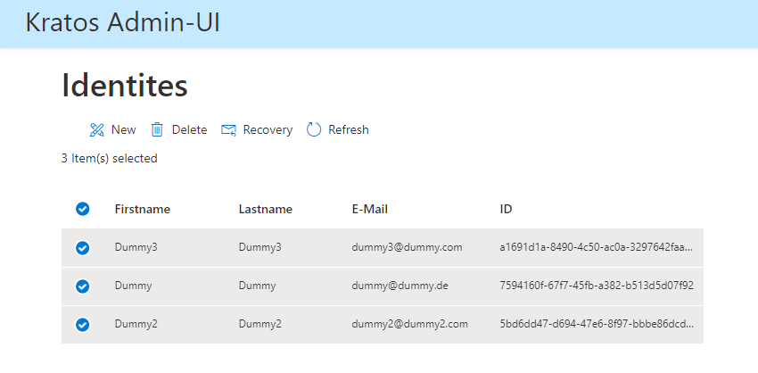Click the Lastname cell Dummy in the dummy@dummy.de row
Screen dimensions: 758x373
tap(257, 286)
